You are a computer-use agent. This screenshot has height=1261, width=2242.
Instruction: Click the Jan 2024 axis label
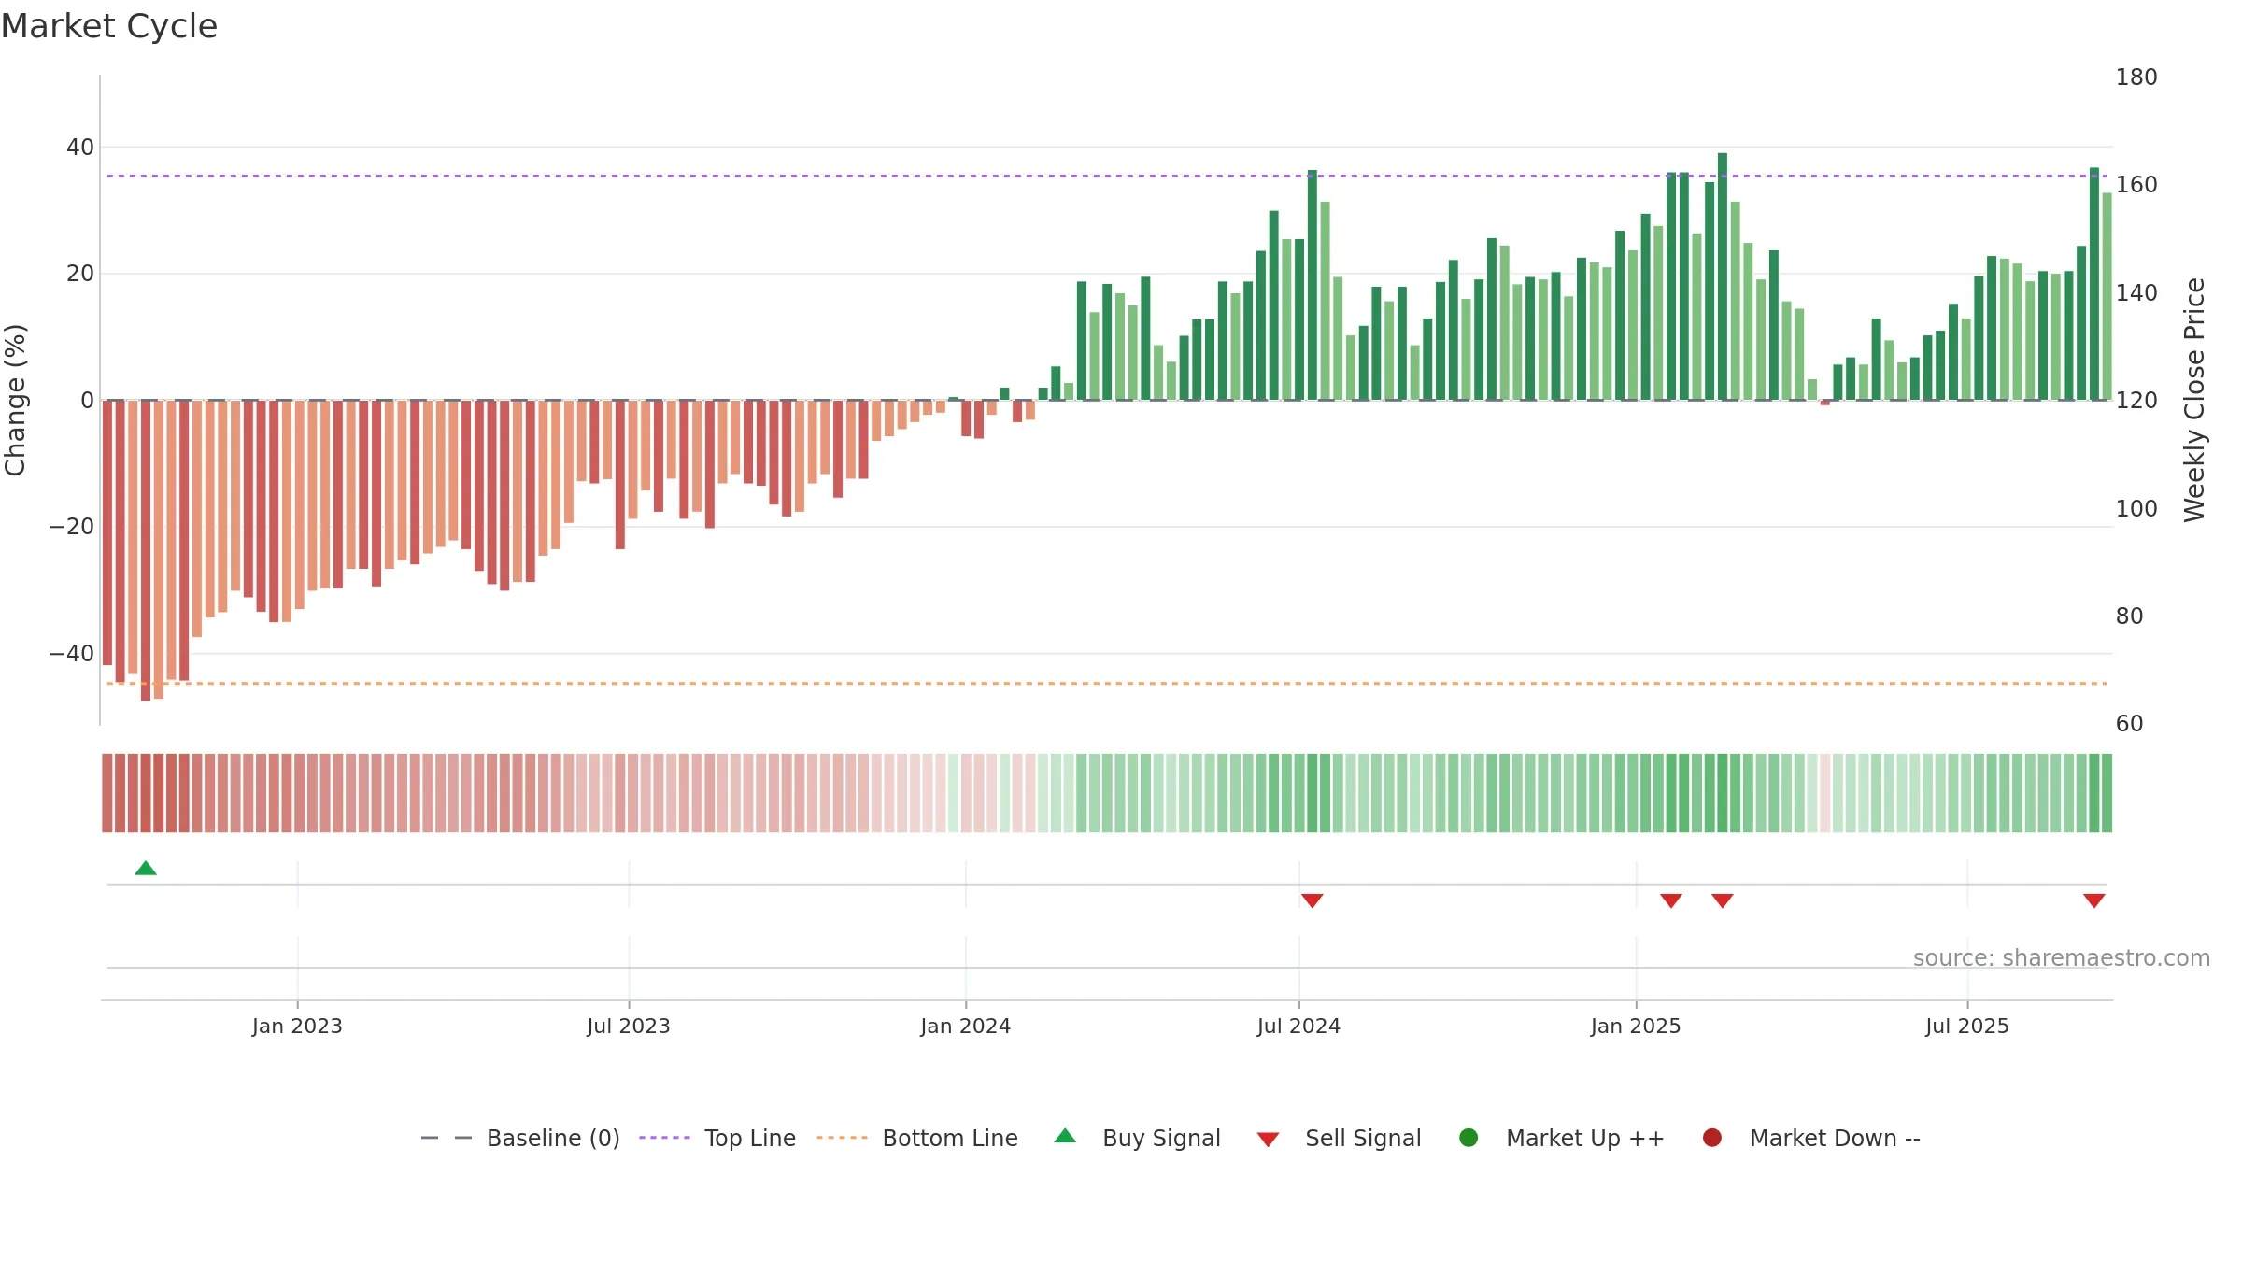965,1026
